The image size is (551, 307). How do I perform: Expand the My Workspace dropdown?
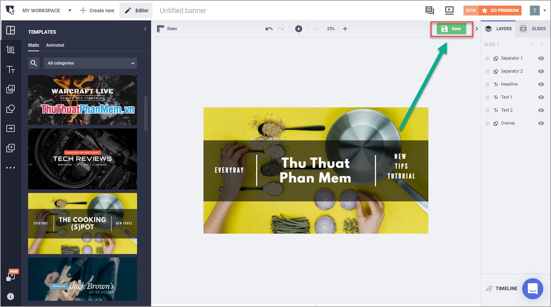tap(70, 11)
